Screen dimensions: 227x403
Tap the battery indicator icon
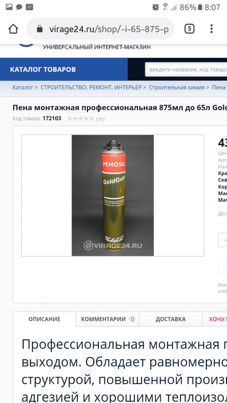point(200,7)
